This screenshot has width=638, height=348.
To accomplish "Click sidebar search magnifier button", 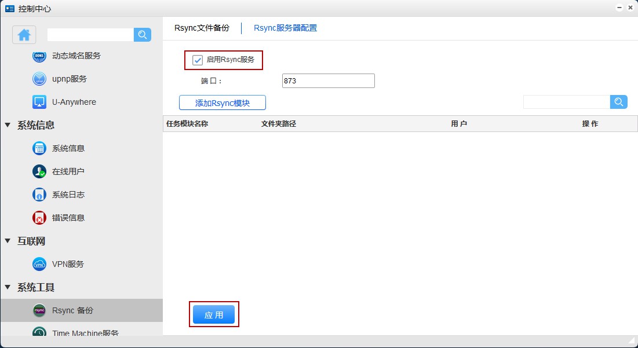I will click(142, 35).
